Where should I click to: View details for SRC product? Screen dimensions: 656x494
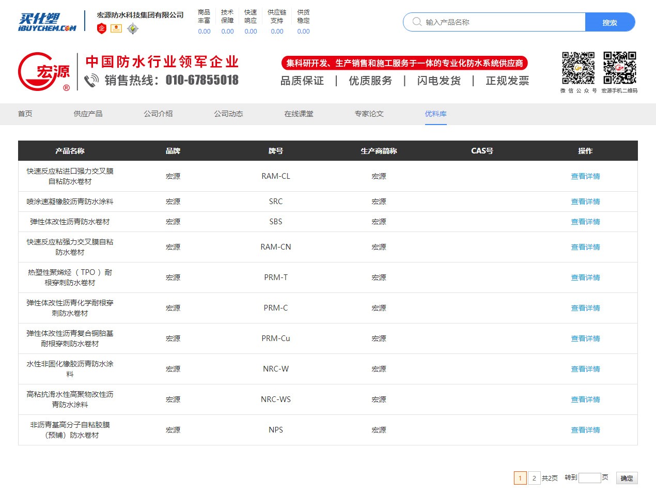[x=585, y=202]
